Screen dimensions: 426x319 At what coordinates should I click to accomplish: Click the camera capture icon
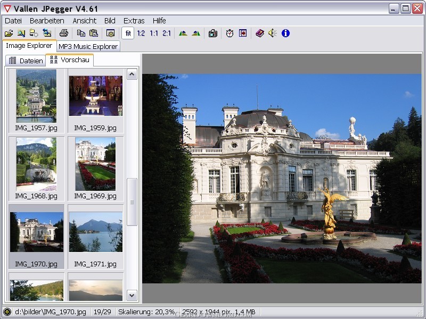pyautogui.click(x=212, y=33)
